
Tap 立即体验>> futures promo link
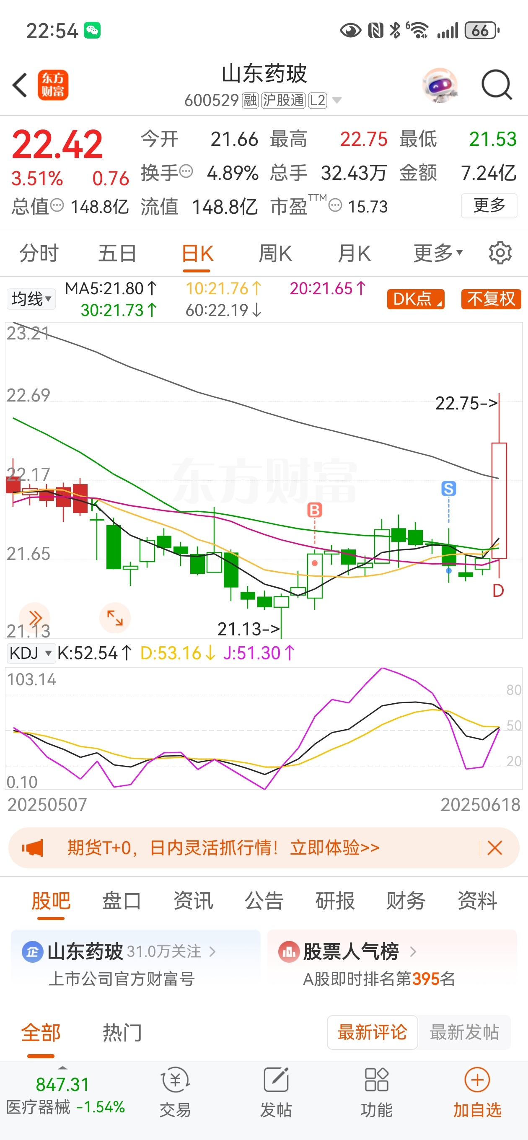coord(335,848)
